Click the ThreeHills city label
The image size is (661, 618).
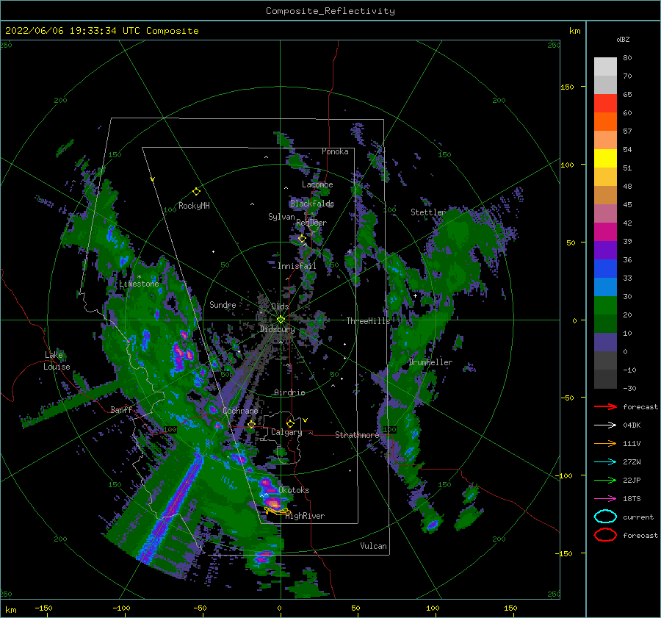[368, 321]
